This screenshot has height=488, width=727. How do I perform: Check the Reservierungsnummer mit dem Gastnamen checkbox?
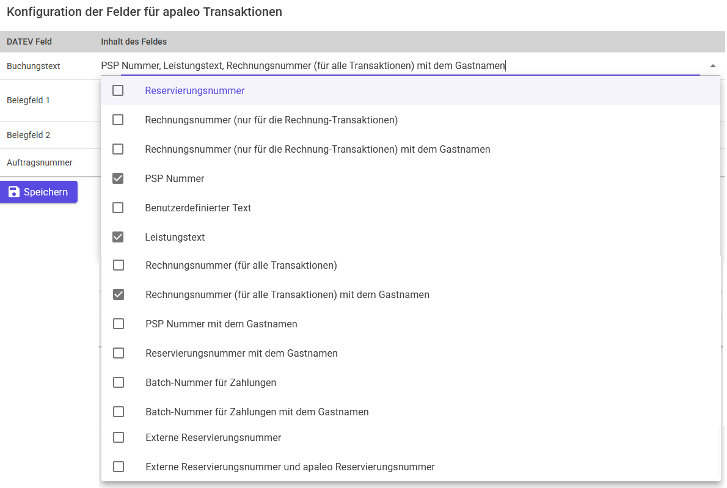(x=119, y=353)
